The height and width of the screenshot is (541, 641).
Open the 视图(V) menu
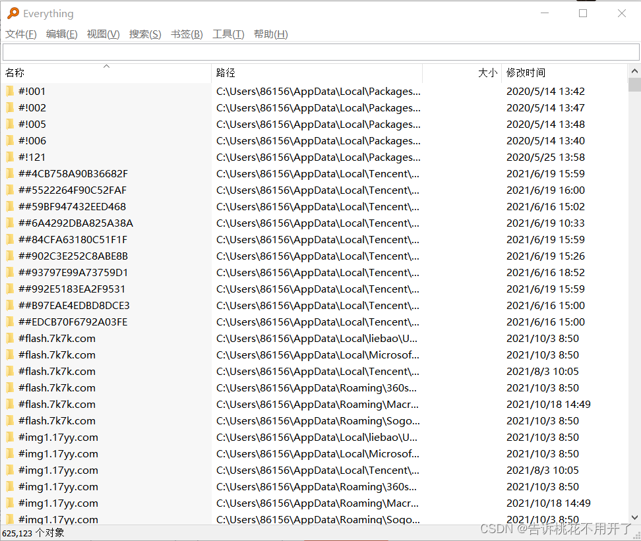(x=104, y=34)
